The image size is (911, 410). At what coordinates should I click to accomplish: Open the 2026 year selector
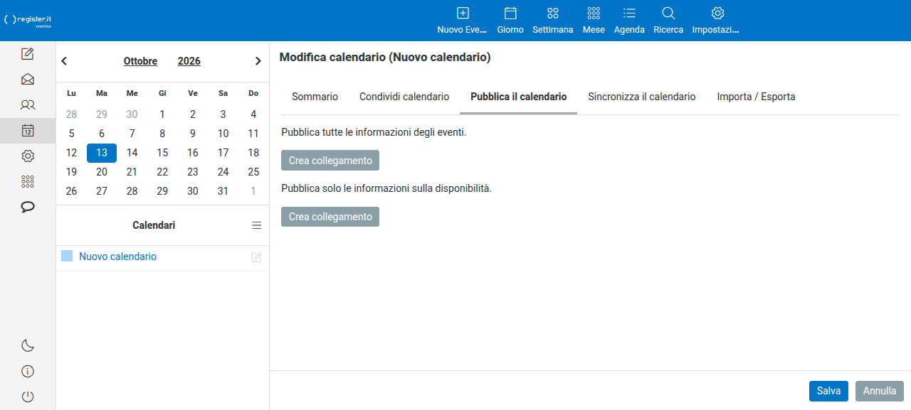point(189,61)
